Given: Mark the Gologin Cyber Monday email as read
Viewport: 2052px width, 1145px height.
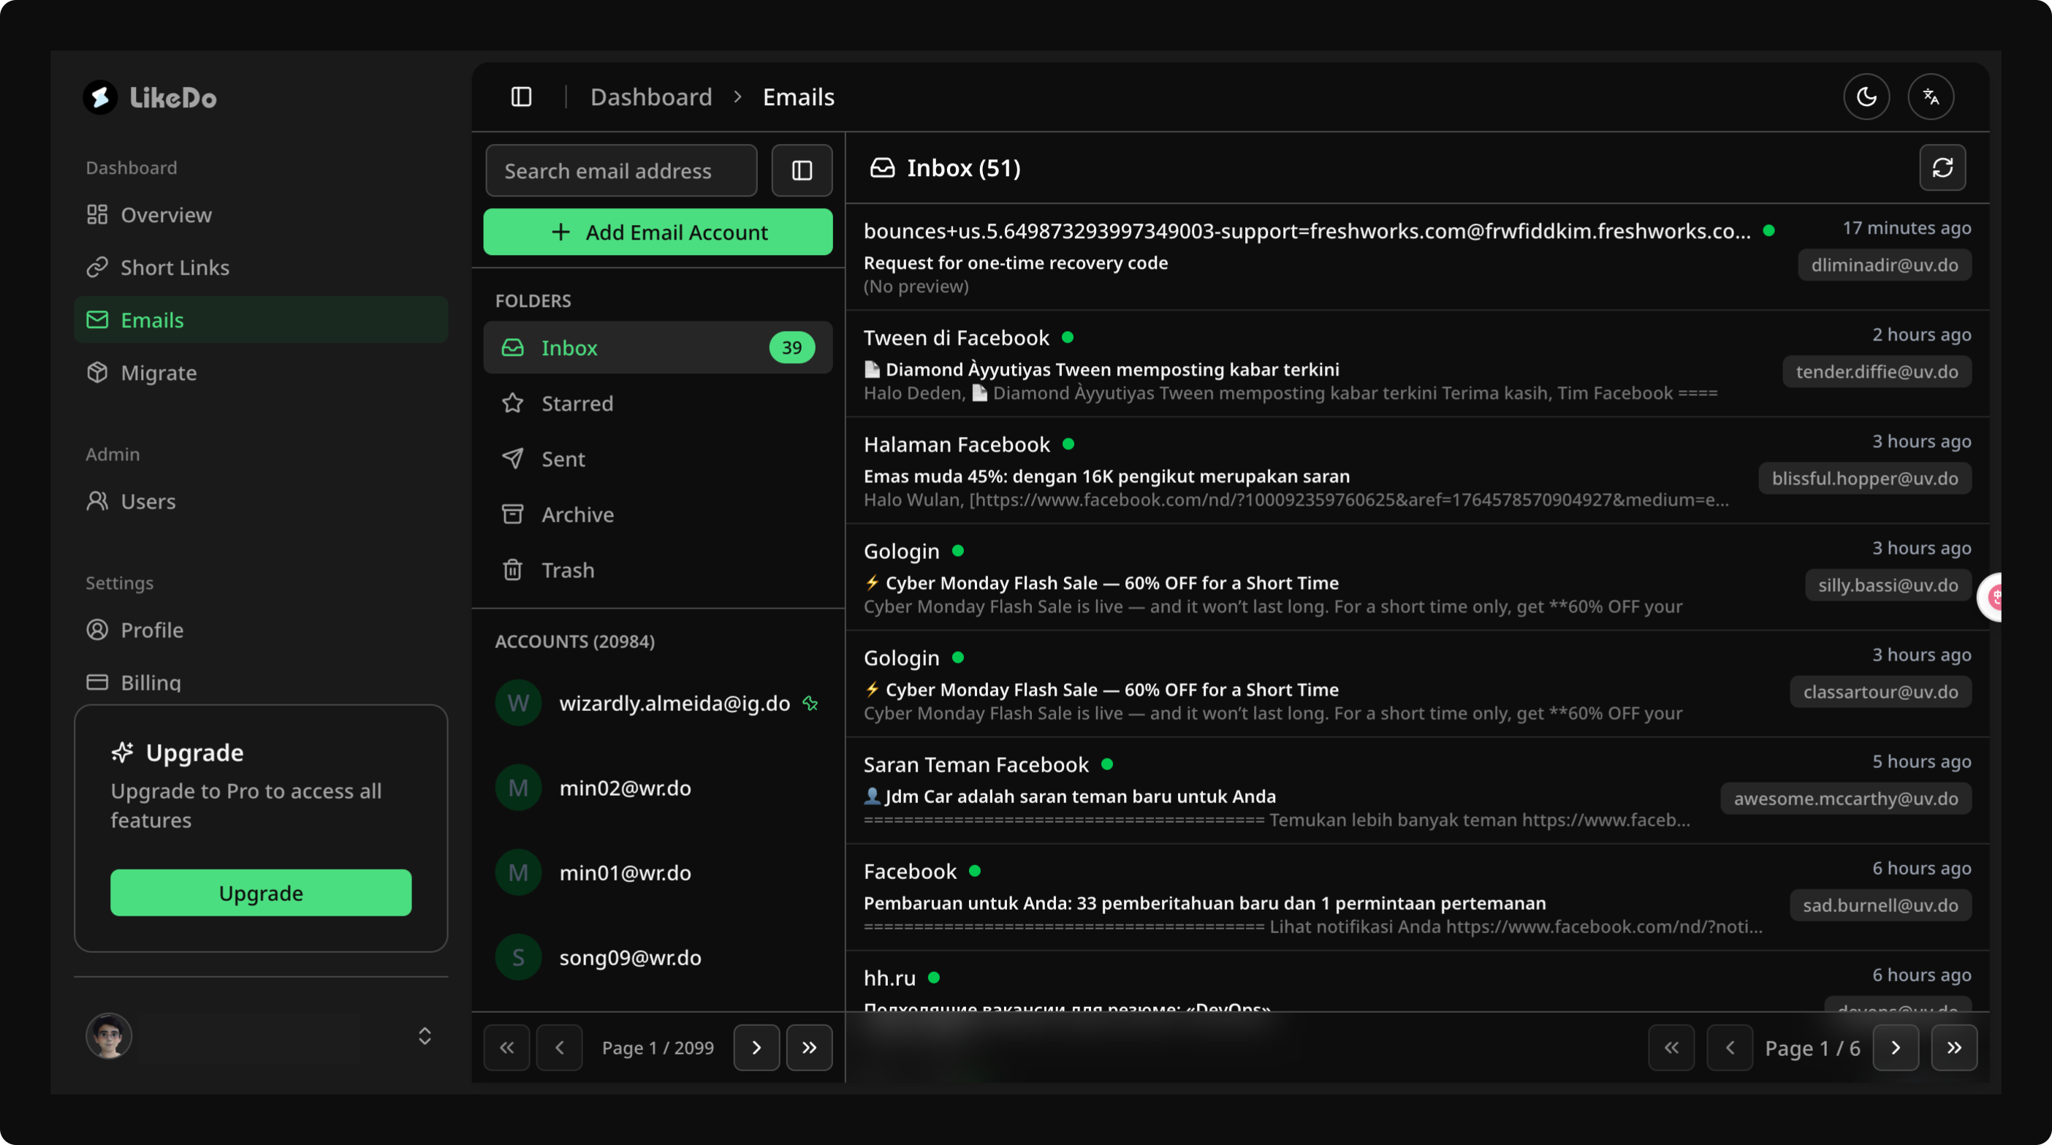Looking at the screenshot, I should pyautogui.click(x=958, y=550).
